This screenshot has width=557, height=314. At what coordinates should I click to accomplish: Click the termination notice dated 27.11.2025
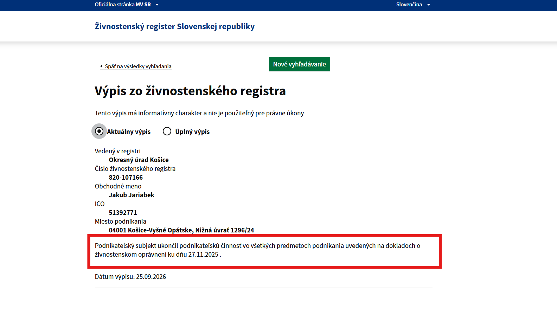(257, 250)
